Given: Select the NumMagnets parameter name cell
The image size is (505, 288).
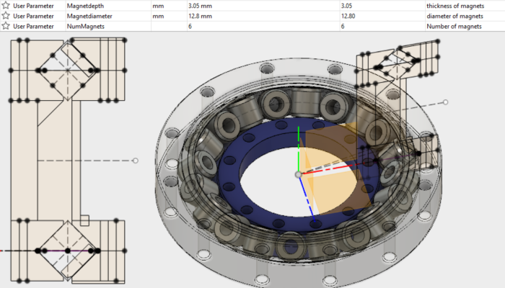Looking at the screenshot, I should point(108,26).
